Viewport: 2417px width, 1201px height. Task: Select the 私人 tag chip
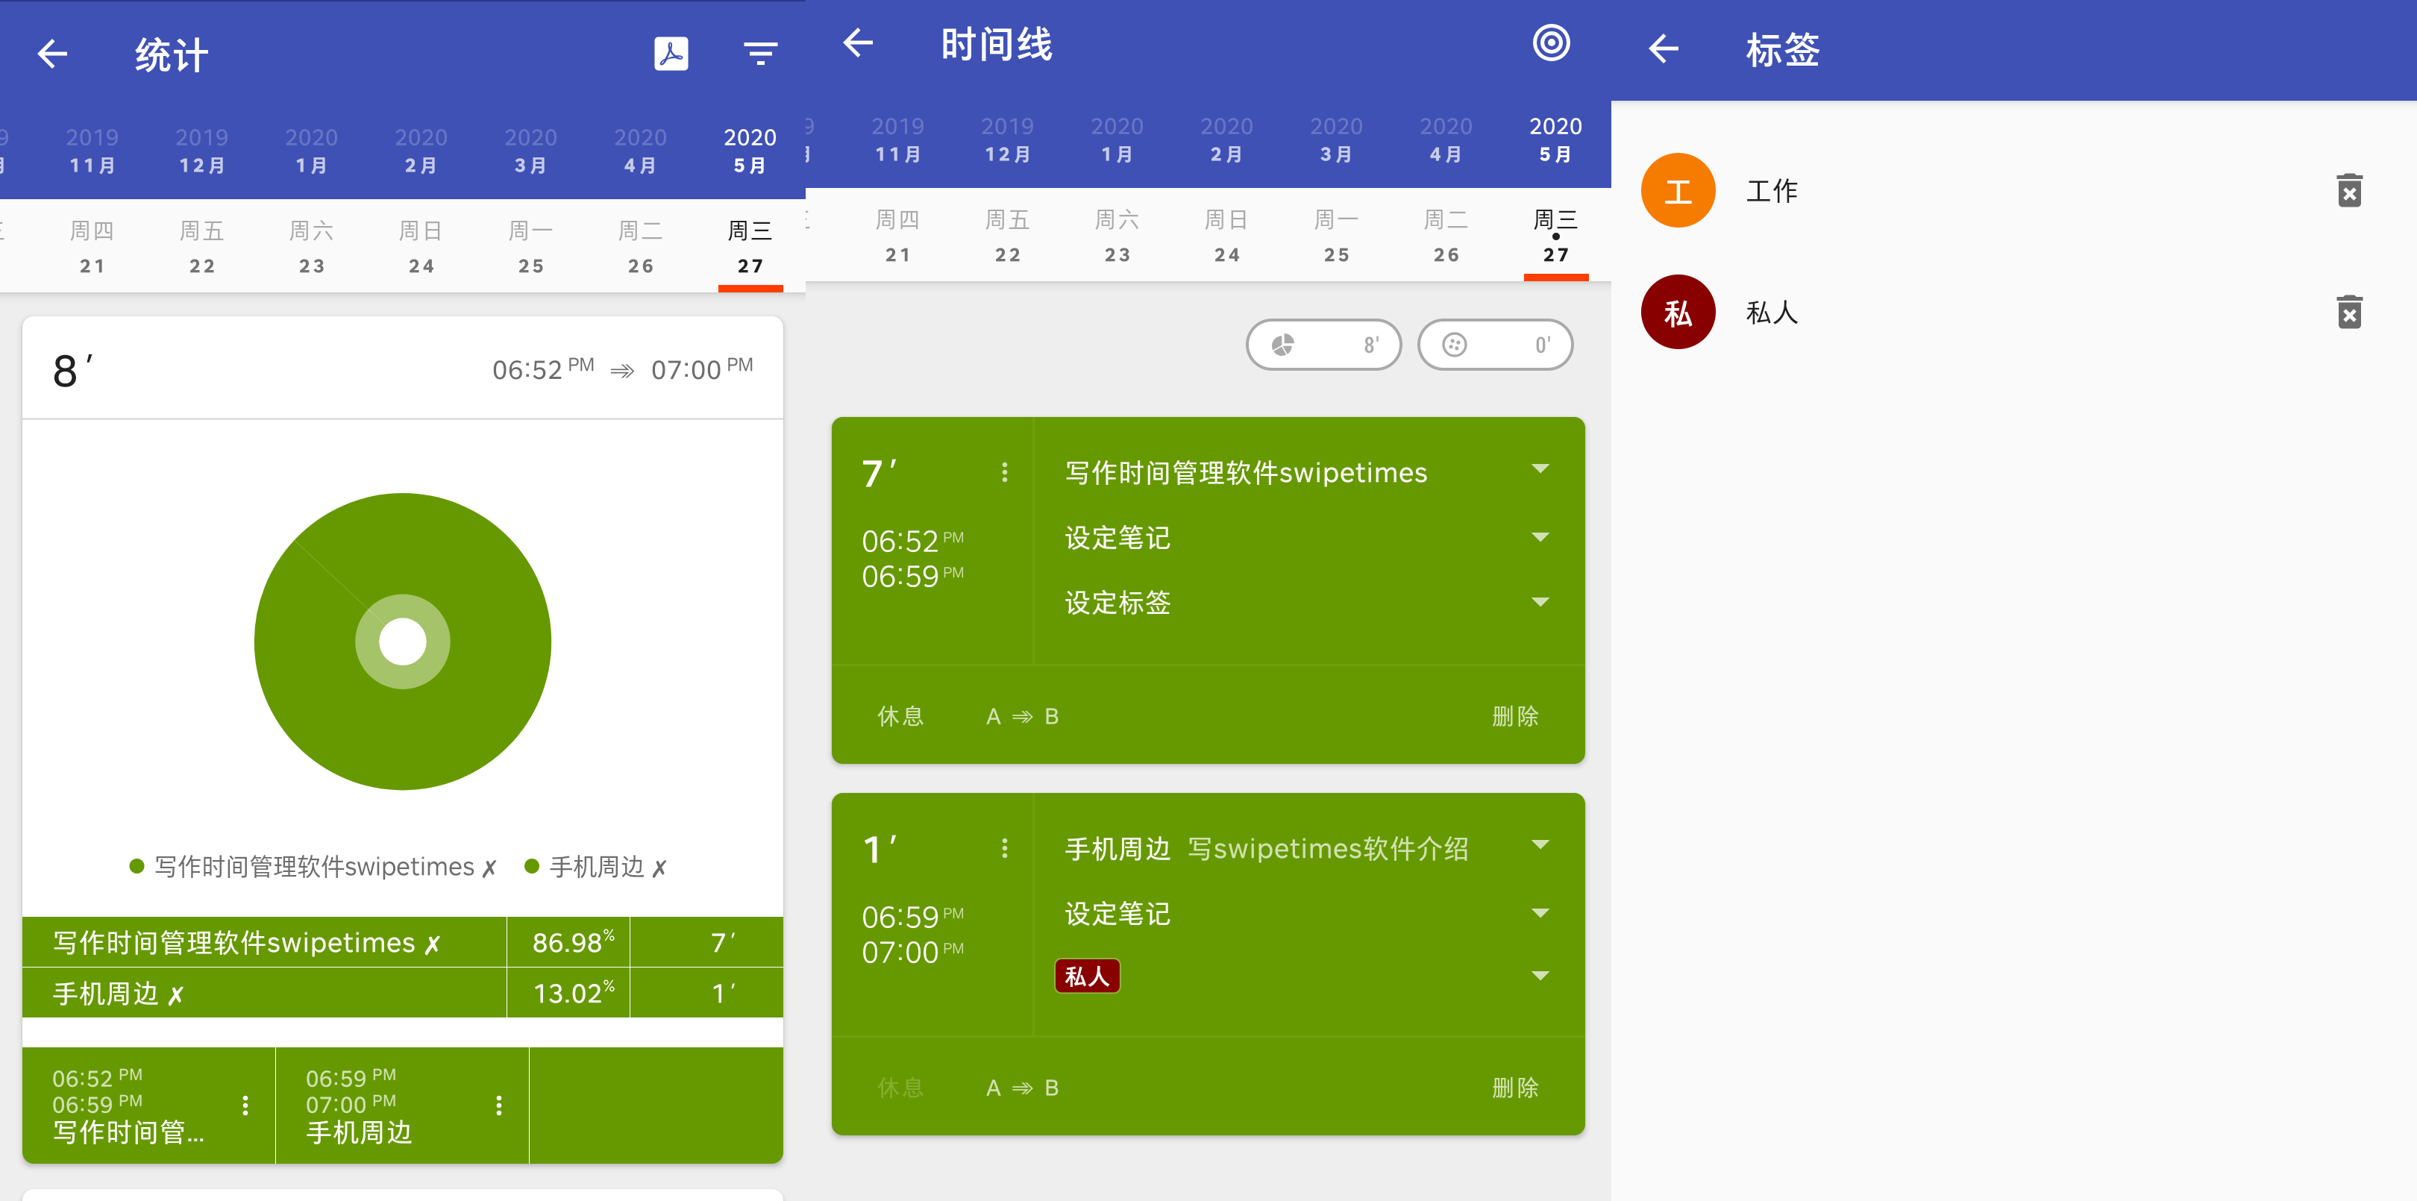[x=1086, y=976]
